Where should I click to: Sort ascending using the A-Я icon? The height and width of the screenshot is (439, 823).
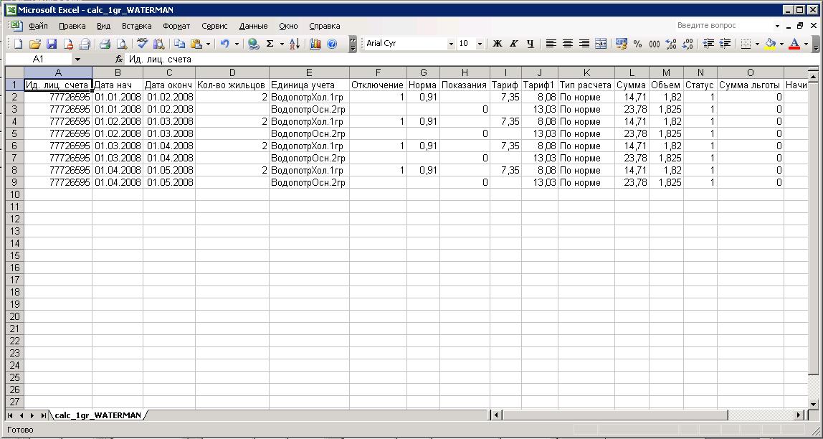(x=294, y=44)
